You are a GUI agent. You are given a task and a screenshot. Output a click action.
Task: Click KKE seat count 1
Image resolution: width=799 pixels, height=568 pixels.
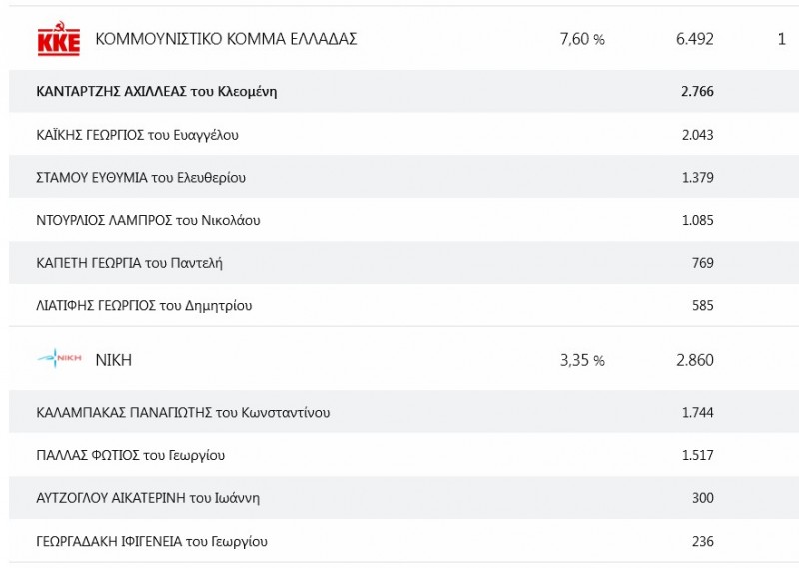click(x=781, y=40)
